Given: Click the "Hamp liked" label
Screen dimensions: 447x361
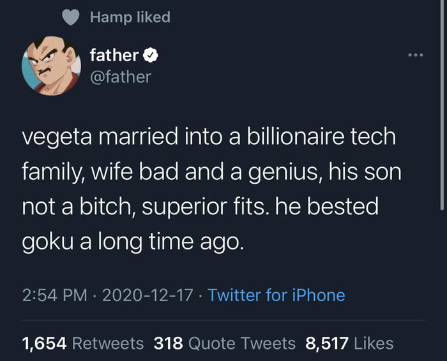Looking at the screenshot, I should [130, 17].
